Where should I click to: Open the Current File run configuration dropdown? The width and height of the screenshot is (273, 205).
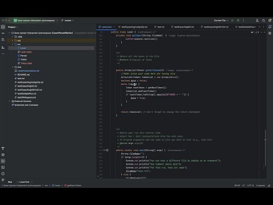click(x=221, y=20)
